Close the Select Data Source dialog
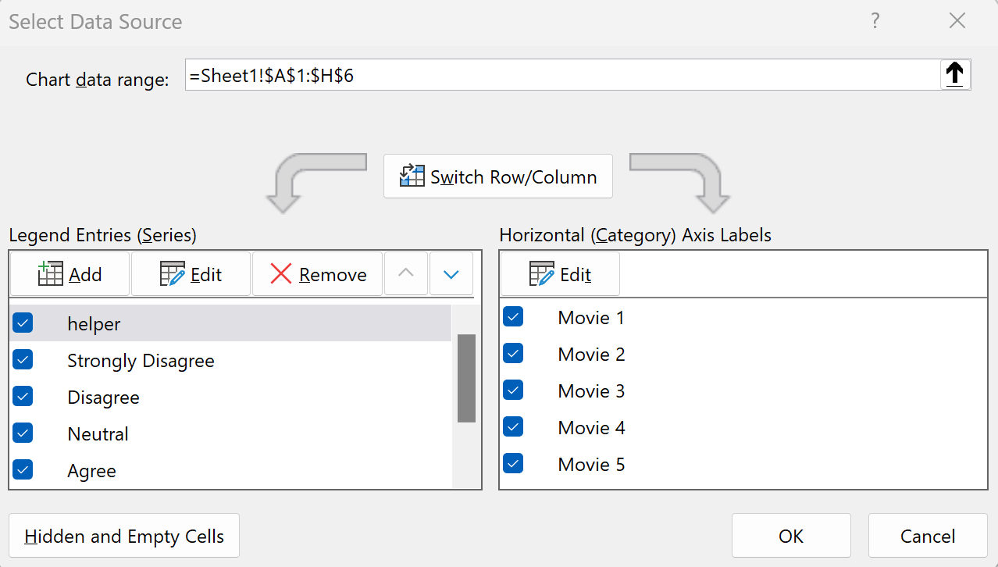The image size is (998, 567). coord(957,21)
